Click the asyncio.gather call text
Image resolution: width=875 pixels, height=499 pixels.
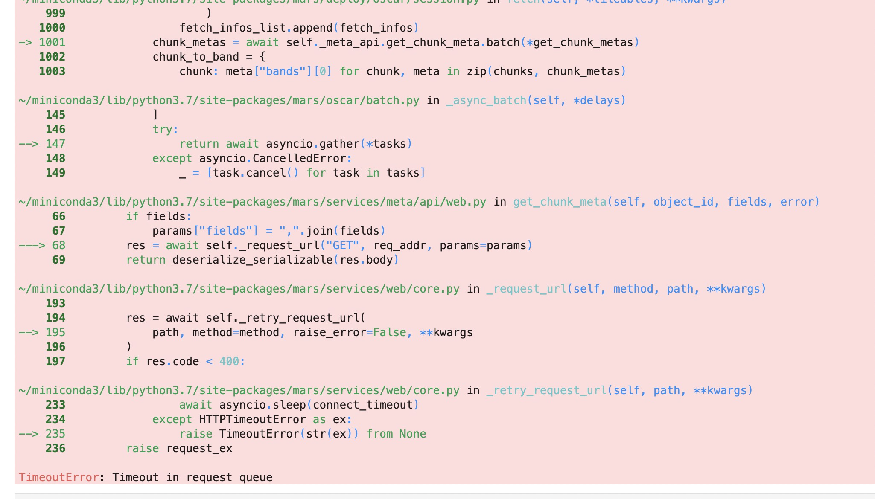pyautogui.click(x=312, y=144)
